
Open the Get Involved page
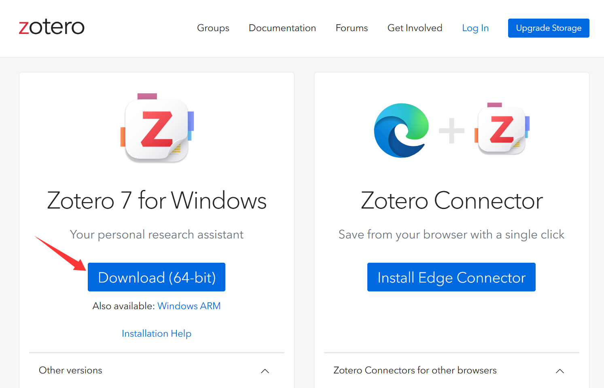pyautogui.click(x=415, y=28)
